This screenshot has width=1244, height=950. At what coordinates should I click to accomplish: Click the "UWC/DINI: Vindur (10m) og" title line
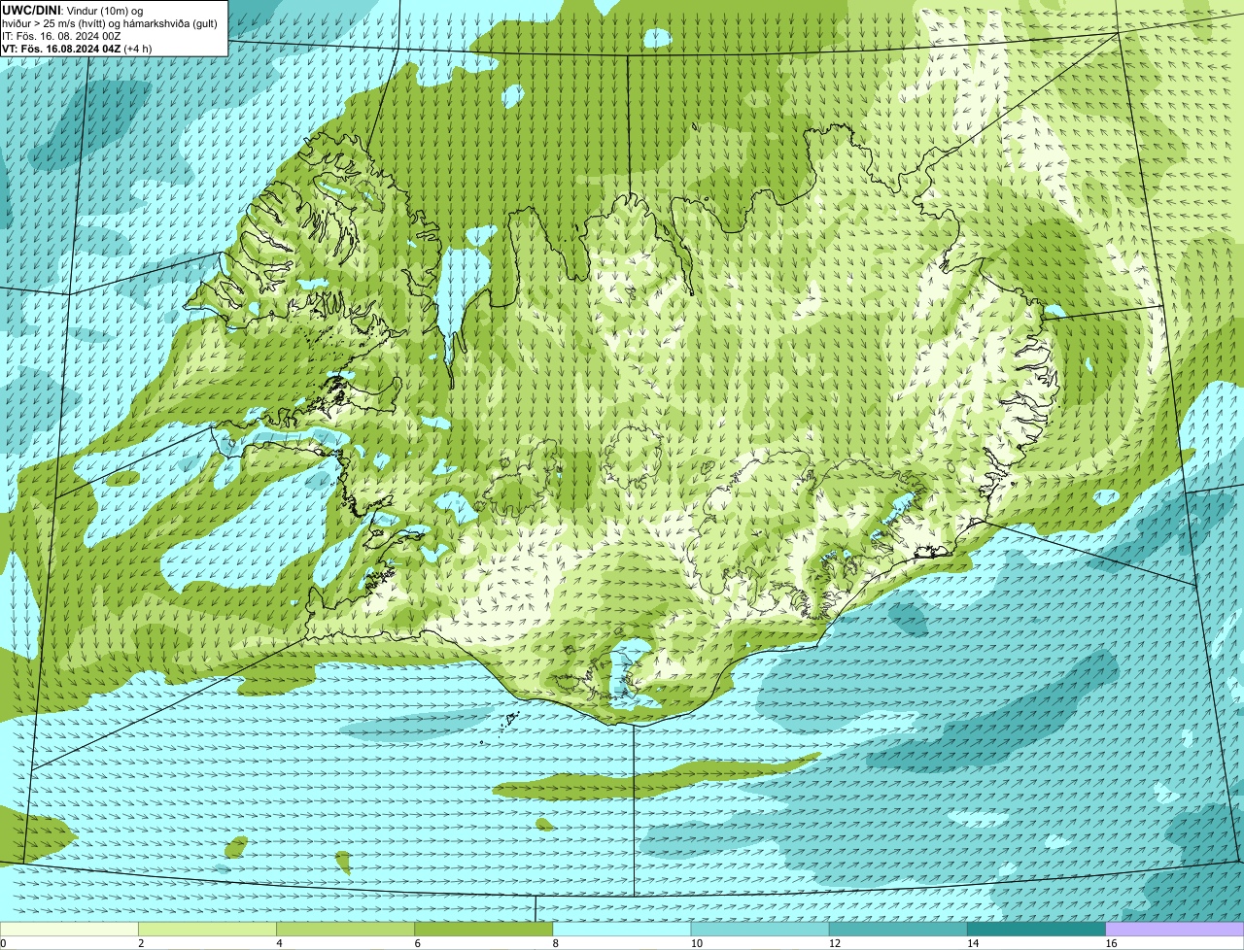click(74, 10)
